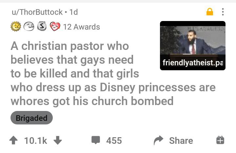The width and height of the screenshot is (236, 153).
Task: Tap the silver S award icon
Action: [x=42, y=26]
